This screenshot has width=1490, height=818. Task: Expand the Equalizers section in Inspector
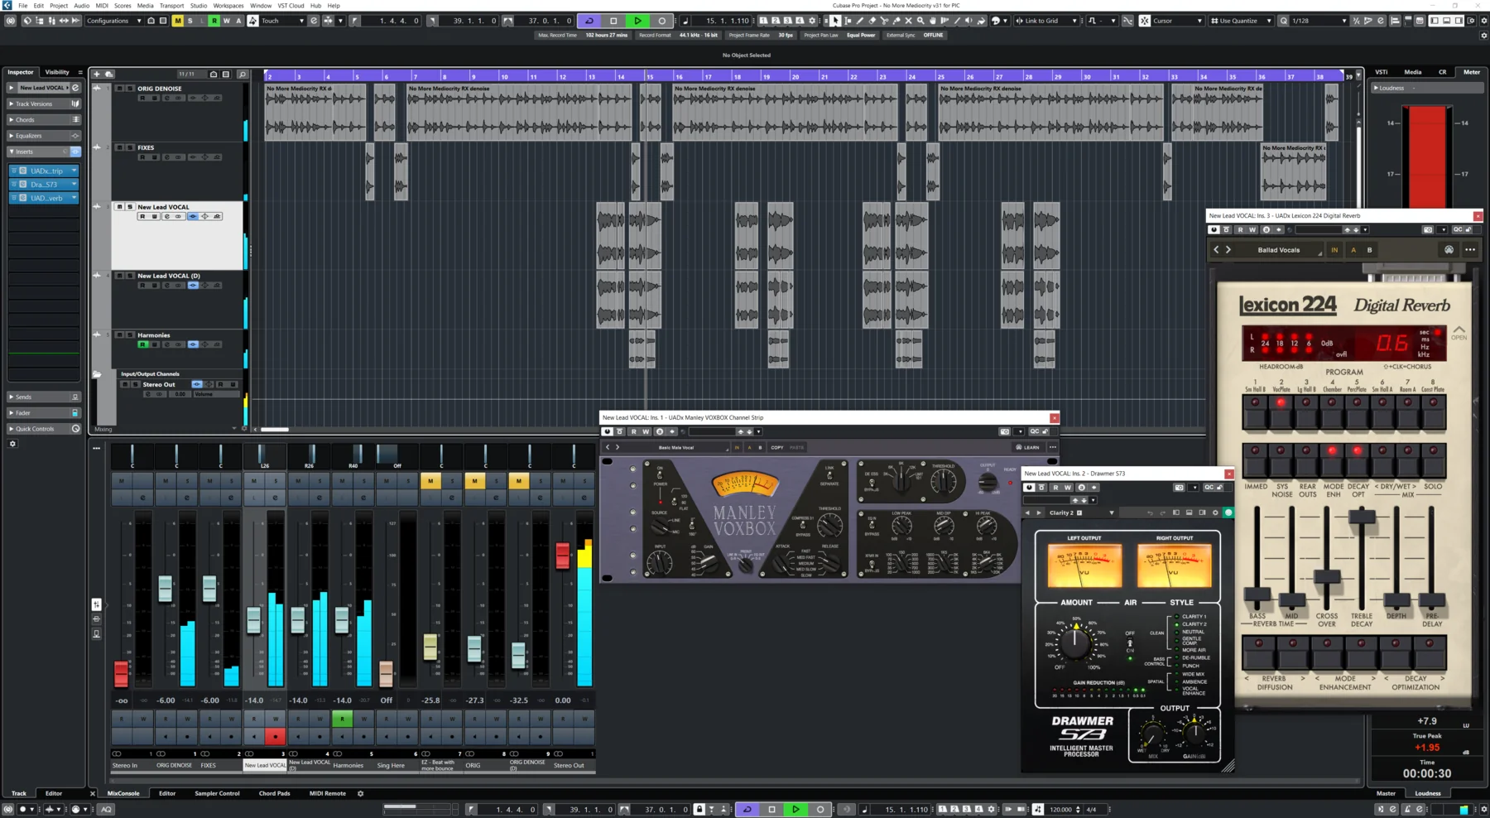(x=44, y=136)
